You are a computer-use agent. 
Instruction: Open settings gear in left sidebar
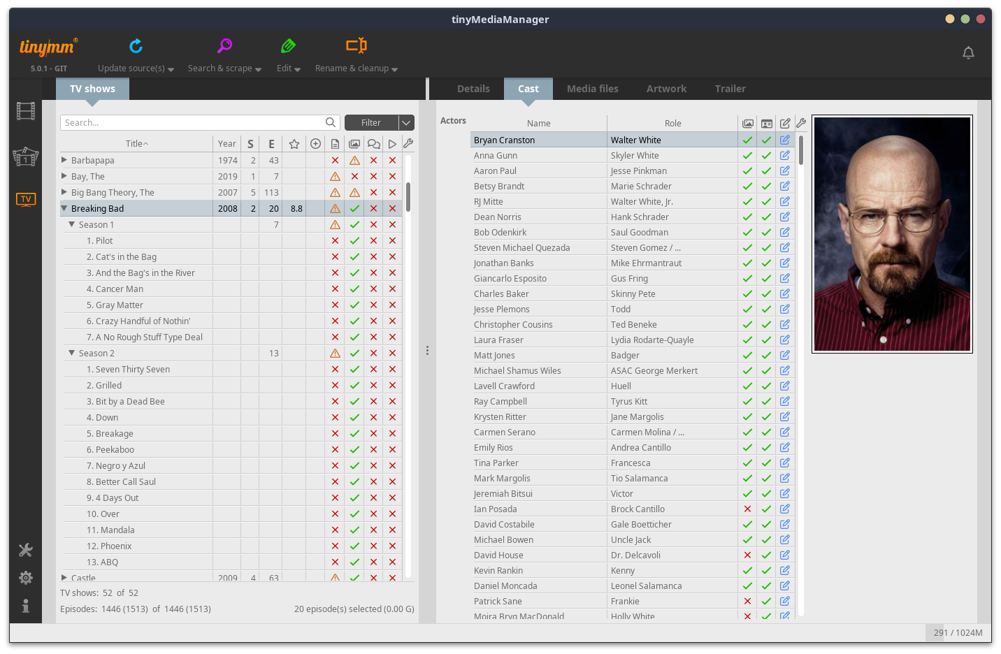tap(26, 578)
